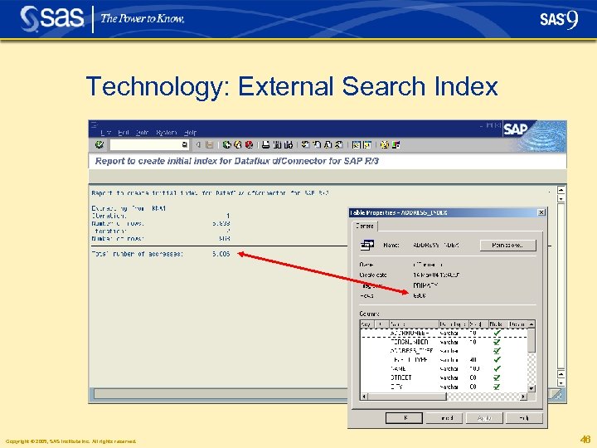
Task: Open the command field history dropdown
Action: pyautogui.click(x=185, y=144)
